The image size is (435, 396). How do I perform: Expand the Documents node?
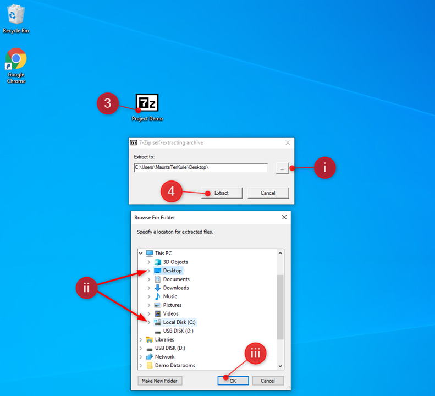pos(149,279)
